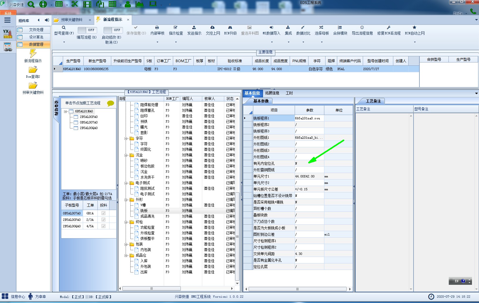Select the 基本信息 tab
Screen dimensions: 479x303
coord(252,93)
